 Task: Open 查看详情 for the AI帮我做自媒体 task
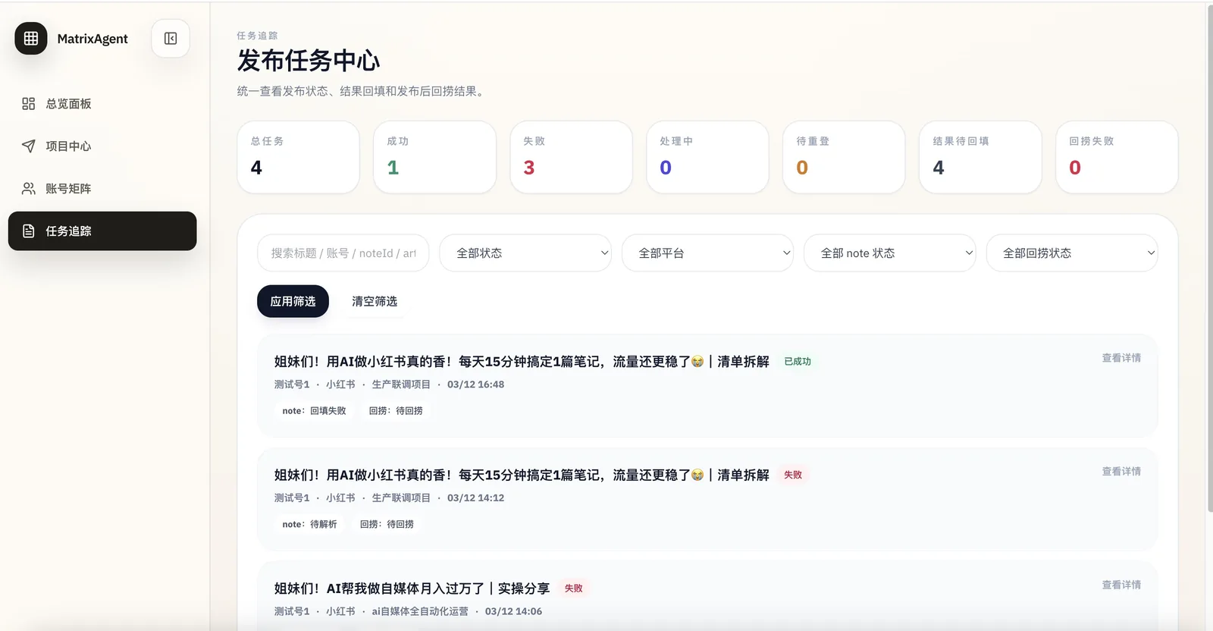point(1121,585)
